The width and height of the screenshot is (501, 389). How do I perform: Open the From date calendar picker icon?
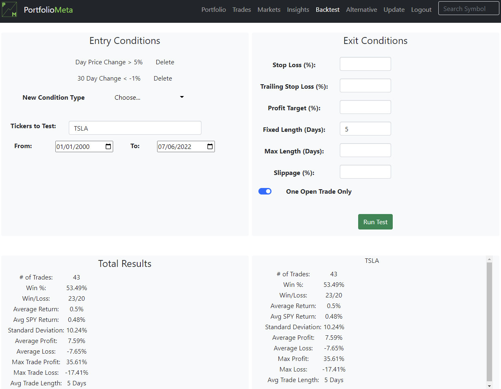click(x=108, y=146)
